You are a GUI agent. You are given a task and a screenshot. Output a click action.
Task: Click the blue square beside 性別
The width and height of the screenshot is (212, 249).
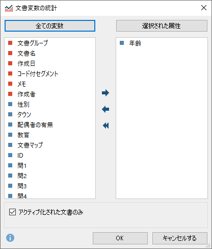tap(10, 104)
